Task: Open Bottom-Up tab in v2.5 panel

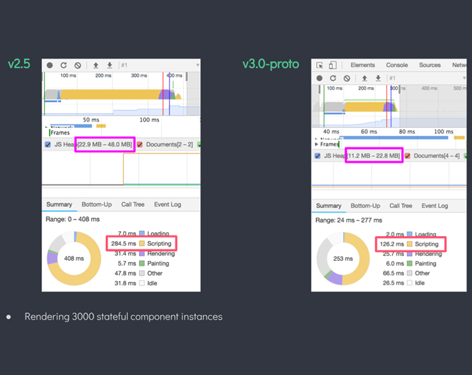Action: coord(97,205)
